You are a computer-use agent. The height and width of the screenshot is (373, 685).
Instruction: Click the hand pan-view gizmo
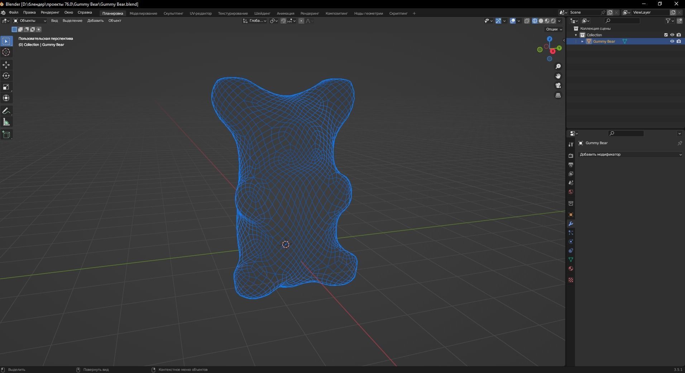(x=558, y=76)
